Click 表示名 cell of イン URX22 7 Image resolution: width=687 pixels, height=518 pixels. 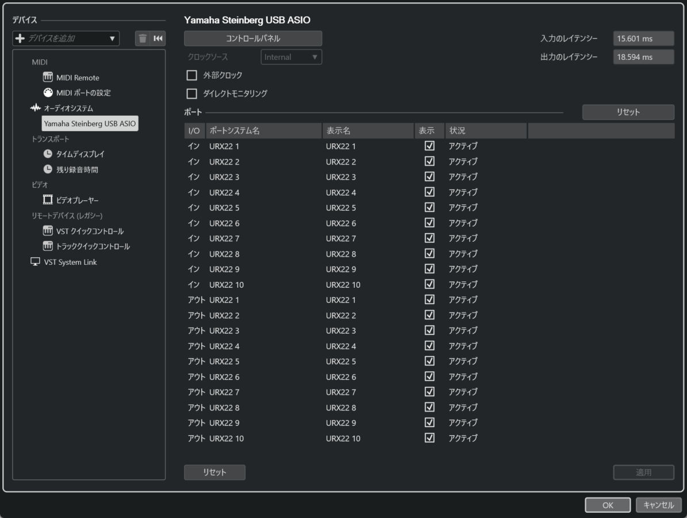point(341,239)
